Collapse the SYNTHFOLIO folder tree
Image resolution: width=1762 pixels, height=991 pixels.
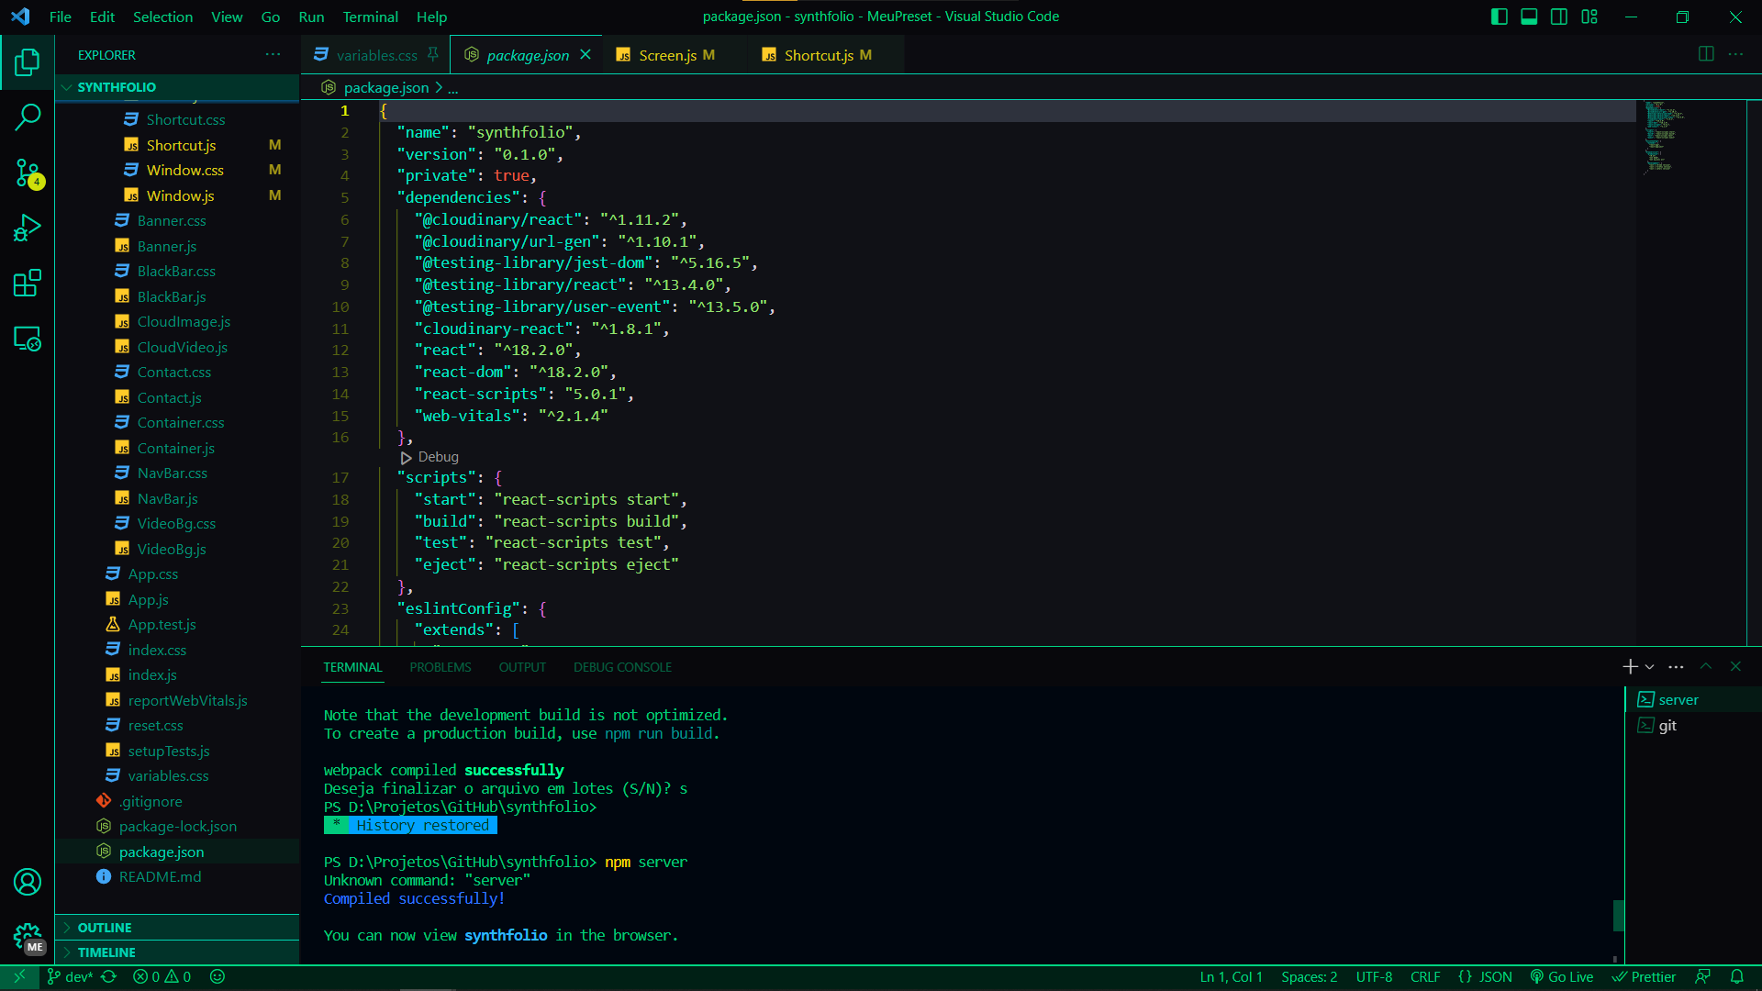coord(65,87)
